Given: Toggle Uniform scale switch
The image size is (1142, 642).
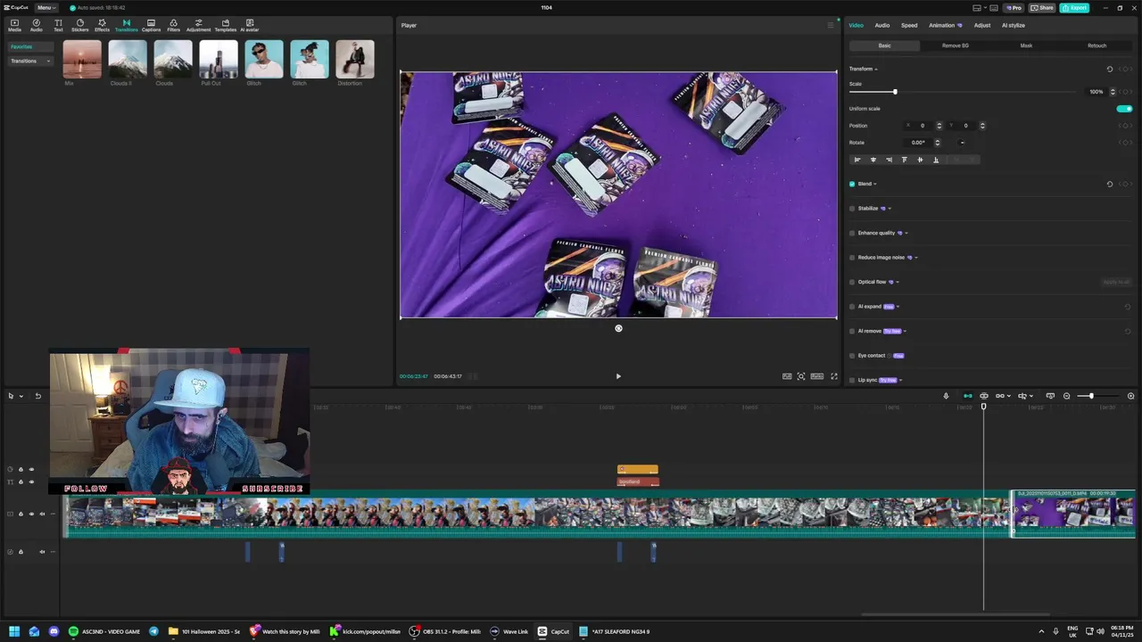Looking at the screenshot, I should [x=1124, y=109].
